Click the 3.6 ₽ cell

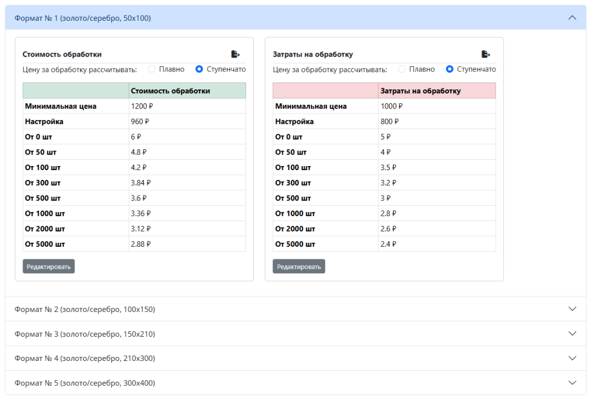point(187,198)
